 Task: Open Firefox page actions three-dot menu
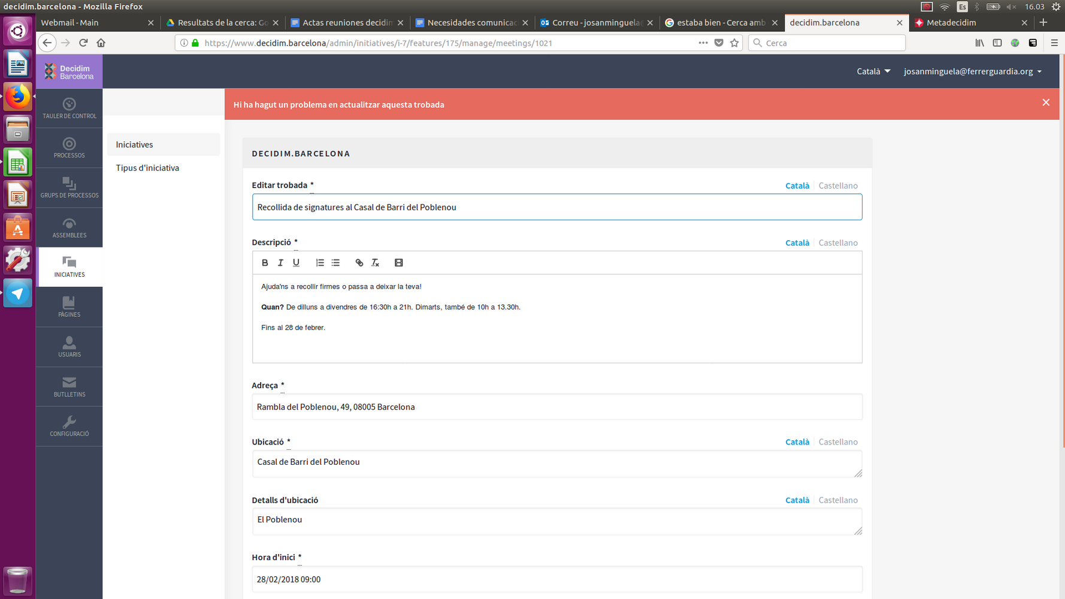(703, 43)
